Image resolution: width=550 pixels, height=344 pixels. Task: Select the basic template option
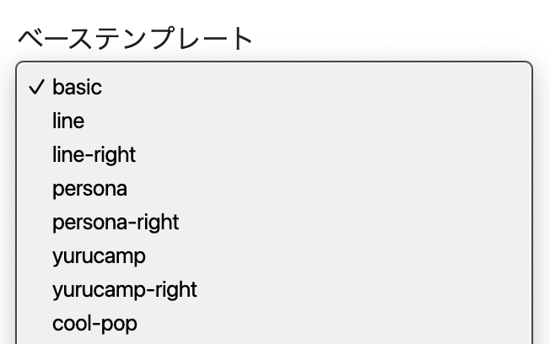[x=77, y=87]
